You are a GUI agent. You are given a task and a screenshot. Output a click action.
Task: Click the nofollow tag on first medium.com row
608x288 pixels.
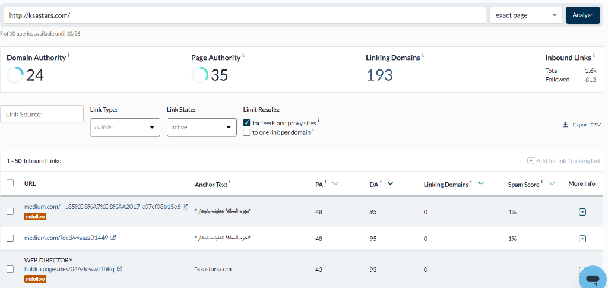[x=35, y=217]
